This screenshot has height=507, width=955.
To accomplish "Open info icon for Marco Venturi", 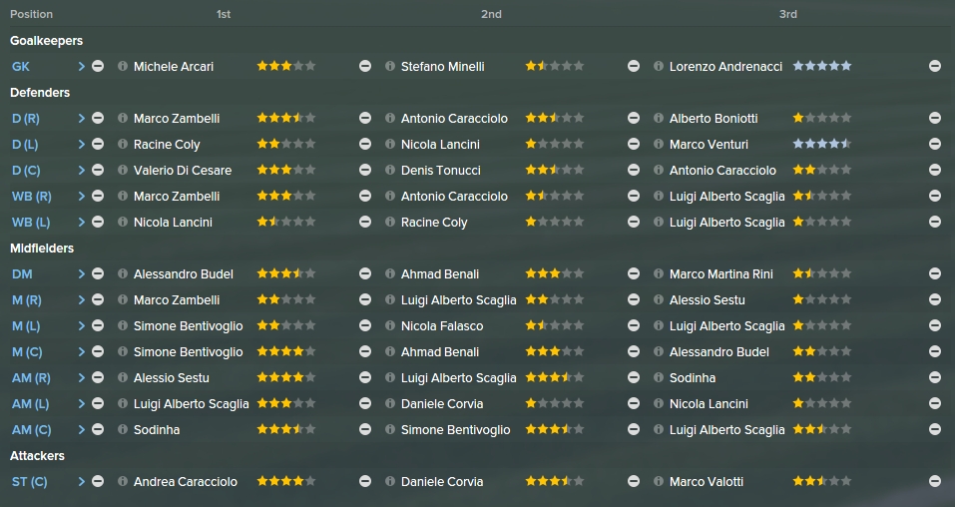I will click(659, 144).
